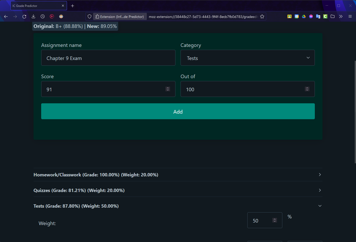Expand the Quizzes grade section

tap(320, 190)
